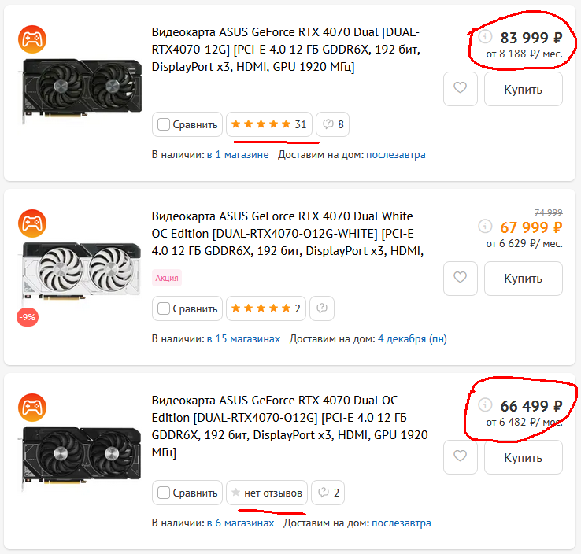The height and width of the screenshot is (554, 581).
Task: Add the ASUS RTX 4070 Dual to favorites
Action: 461,89
